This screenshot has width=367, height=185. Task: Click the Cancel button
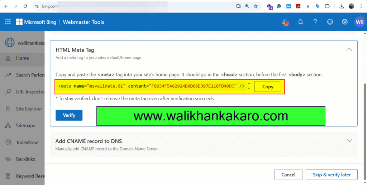(x=289, y=175)
